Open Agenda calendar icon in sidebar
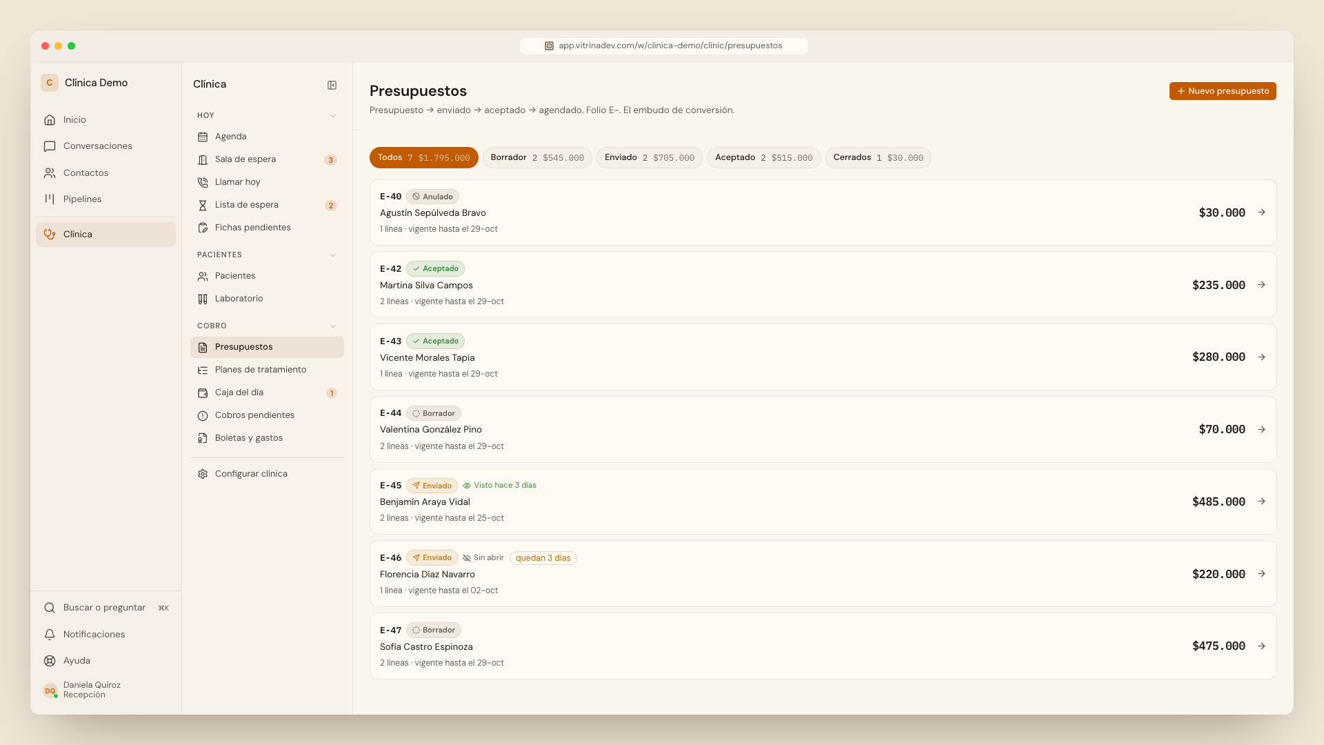The height and width of the screenshot is (745, 1324). pyautogui.click(x=203, y=137)
